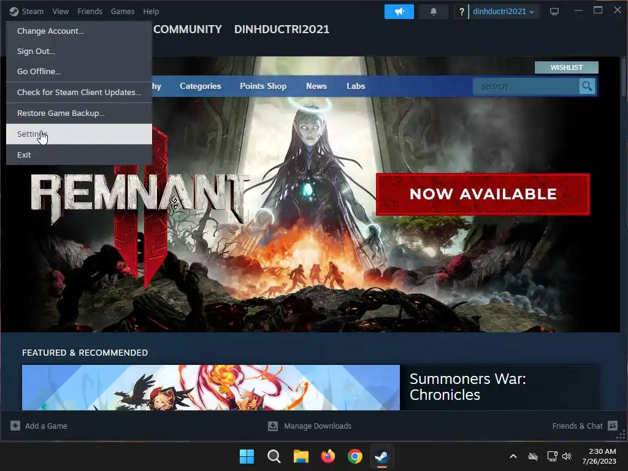Click the NOW AVAILABLE banner button
The image size is (628, 471).
(483, 194)
